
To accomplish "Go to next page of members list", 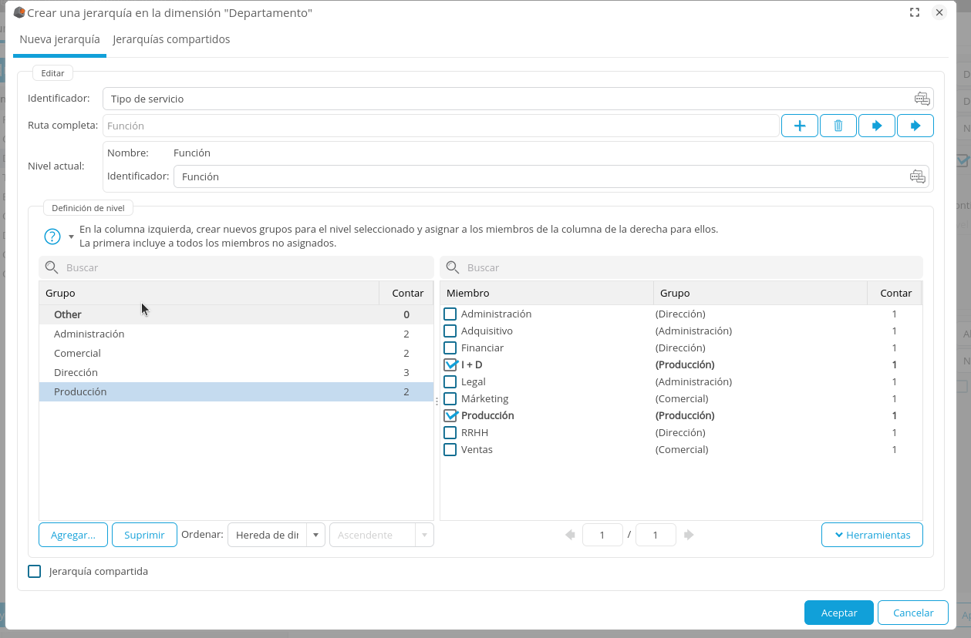I will [689, 535].
